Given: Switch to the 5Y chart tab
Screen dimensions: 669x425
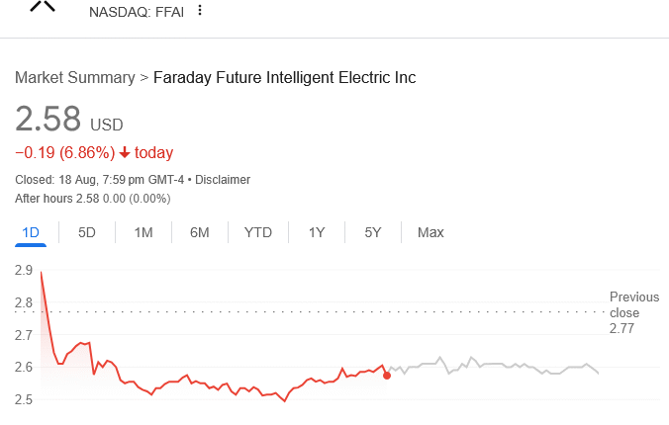Looking at the screenshot, I should (373, 233).
